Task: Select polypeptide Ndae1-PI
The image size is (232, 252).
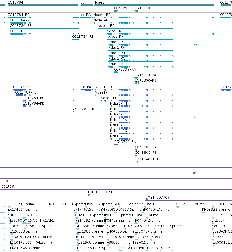Action: [118, 136]
